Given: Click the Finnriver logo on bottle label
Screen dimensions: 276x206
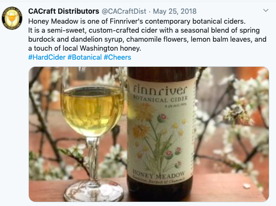Looking at the screenshot, I should pos(160,90).
